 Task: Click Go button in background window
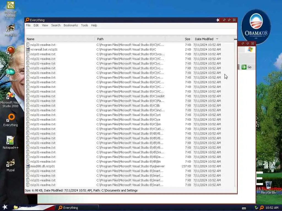[x=246, y=67]
